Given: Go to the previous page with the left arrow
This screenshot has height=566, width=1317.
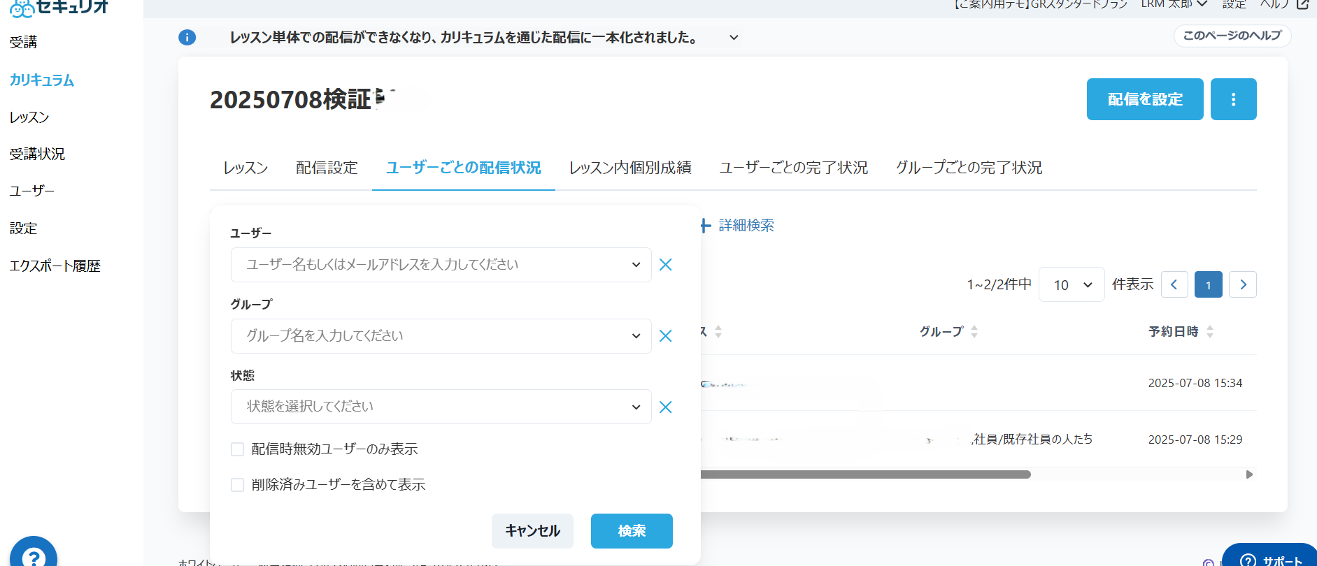Looking at the screenshot, I should (x=1174, y=284).
